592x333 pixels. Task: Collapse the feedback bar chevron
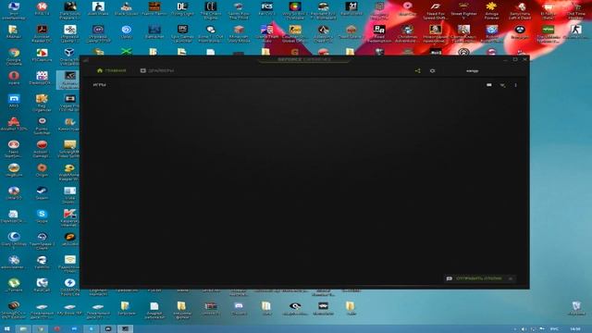(x=511, y=278)
